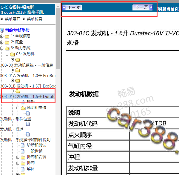Click 菜单展开 to expand all menus
Screen dimensions: 179x175
(x=13, y=19)
